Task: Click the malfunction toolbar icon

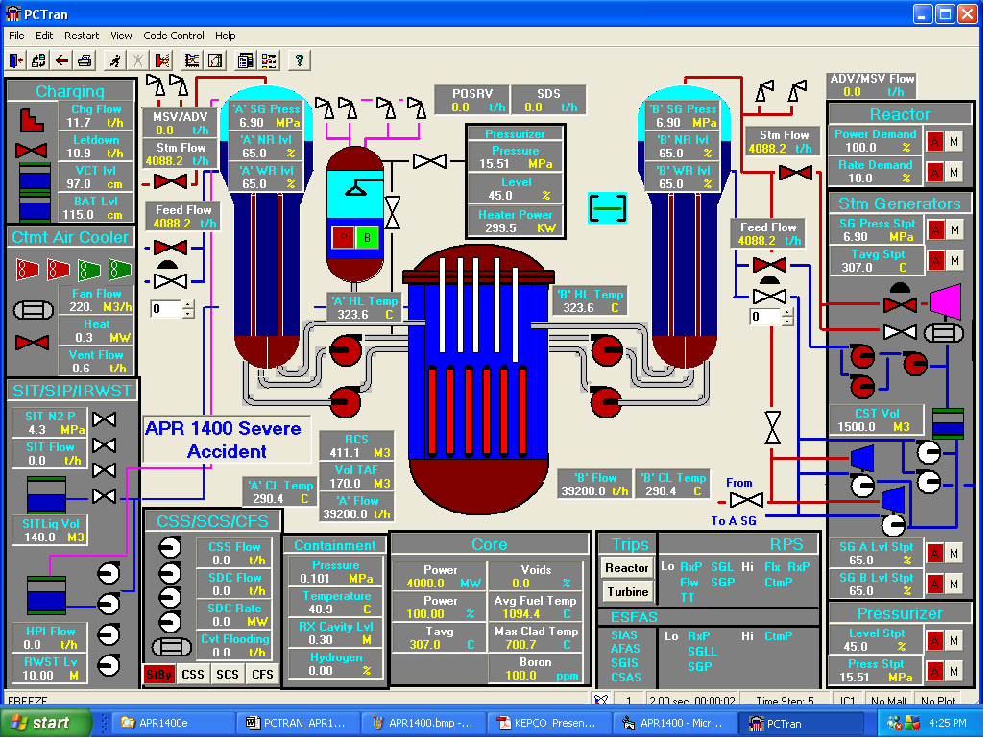Action: point(161,60)
